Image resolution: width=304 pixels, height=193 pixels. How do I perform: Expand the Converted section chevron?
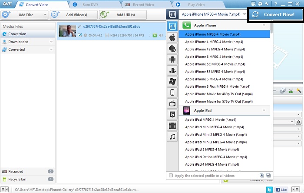51,49
